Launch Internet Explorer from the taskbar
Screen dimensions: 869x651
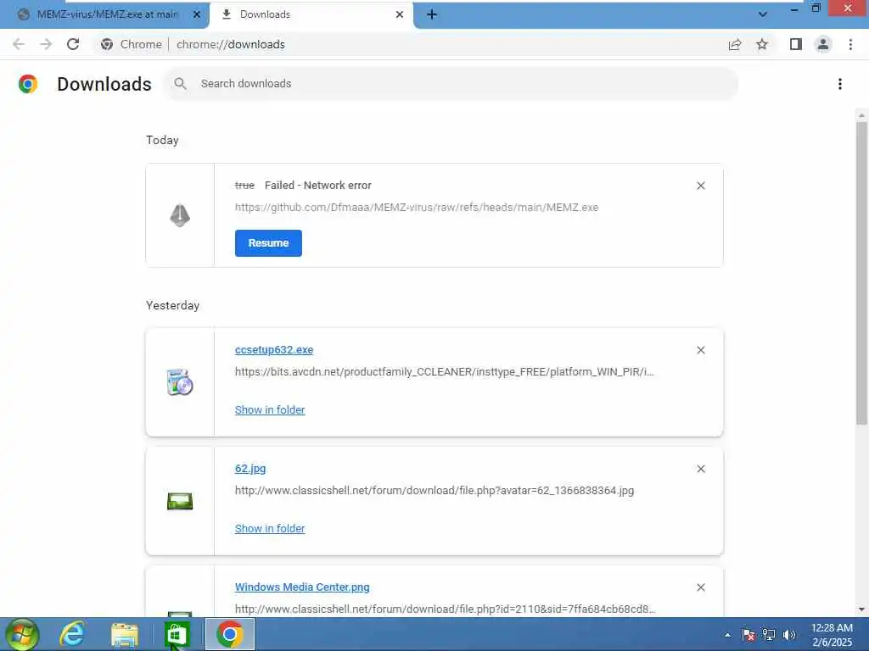(72, 634)
